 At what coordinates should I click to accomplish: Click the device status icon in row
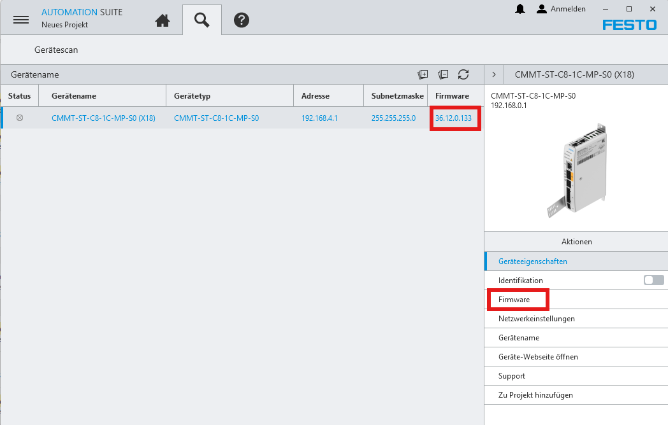click(20, 118)
